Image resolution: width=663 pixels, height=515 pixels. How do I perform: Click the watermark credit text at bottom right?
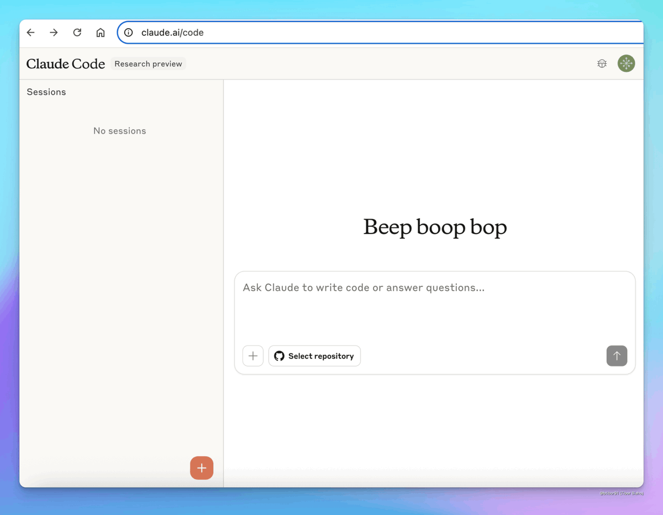[x=621, y=493]
